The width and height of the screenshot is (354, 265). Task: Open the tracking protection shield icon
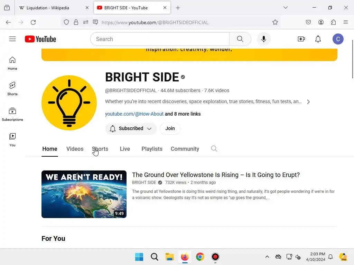pos(66,22)
